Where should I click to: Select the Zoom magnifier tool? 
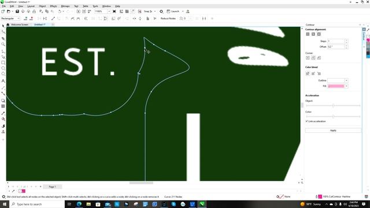click(3, 44)
